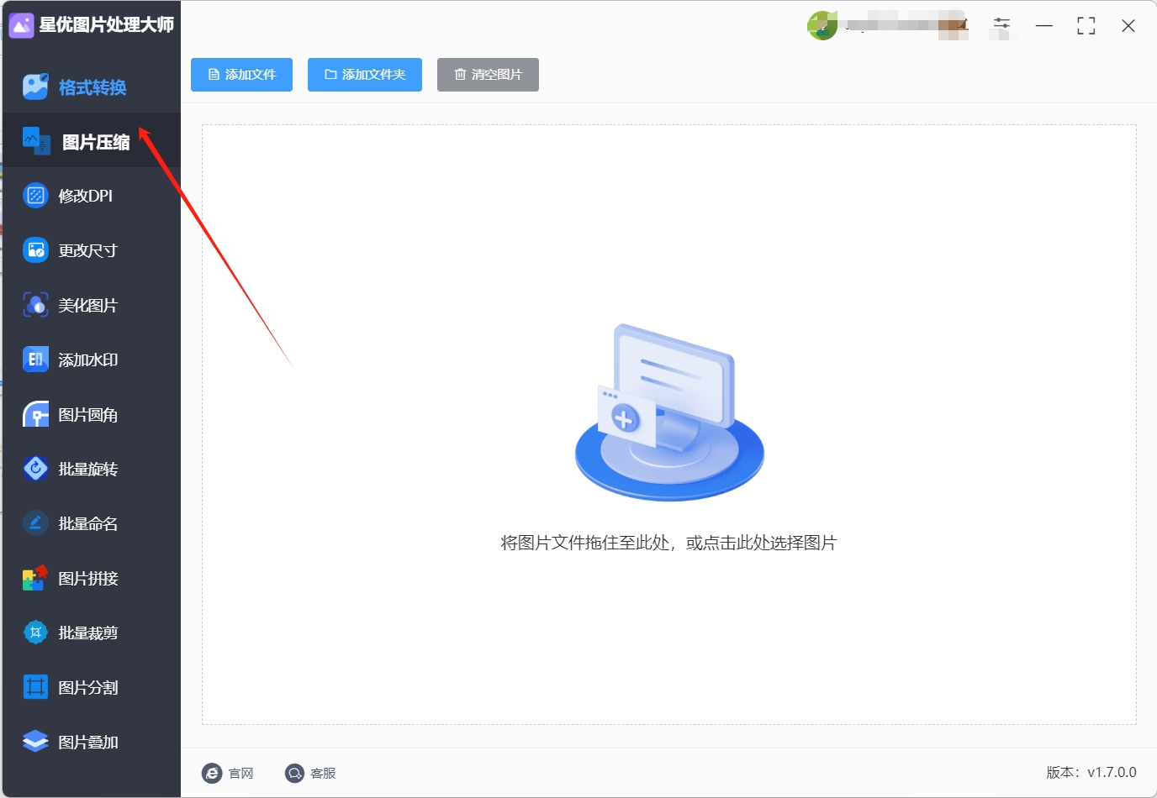1157x798 pixels.
Task: Open 批量命名 label in sidebar
Action: click(87, 523)
